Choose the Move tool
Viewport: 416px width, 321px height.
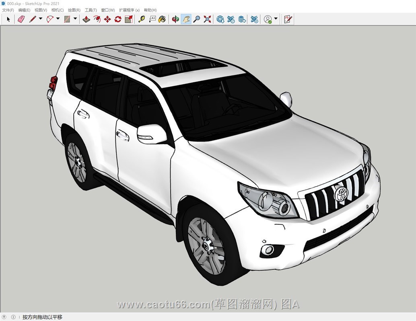click(107, 19)
